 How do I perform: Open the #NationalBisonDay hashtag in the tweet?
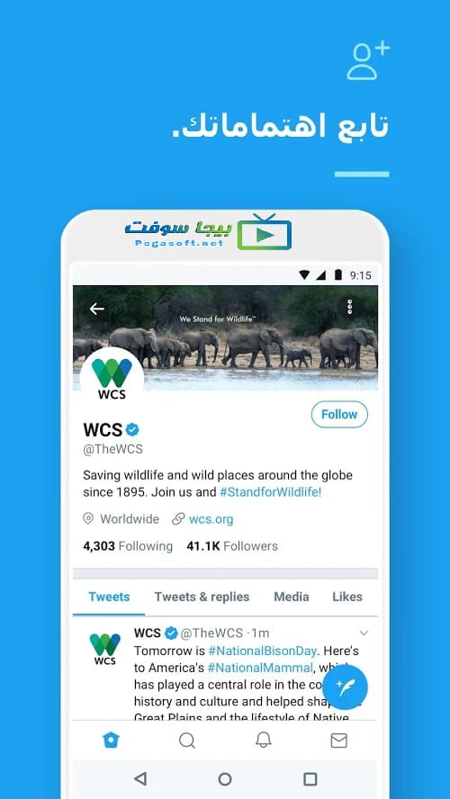pos(263,651)
